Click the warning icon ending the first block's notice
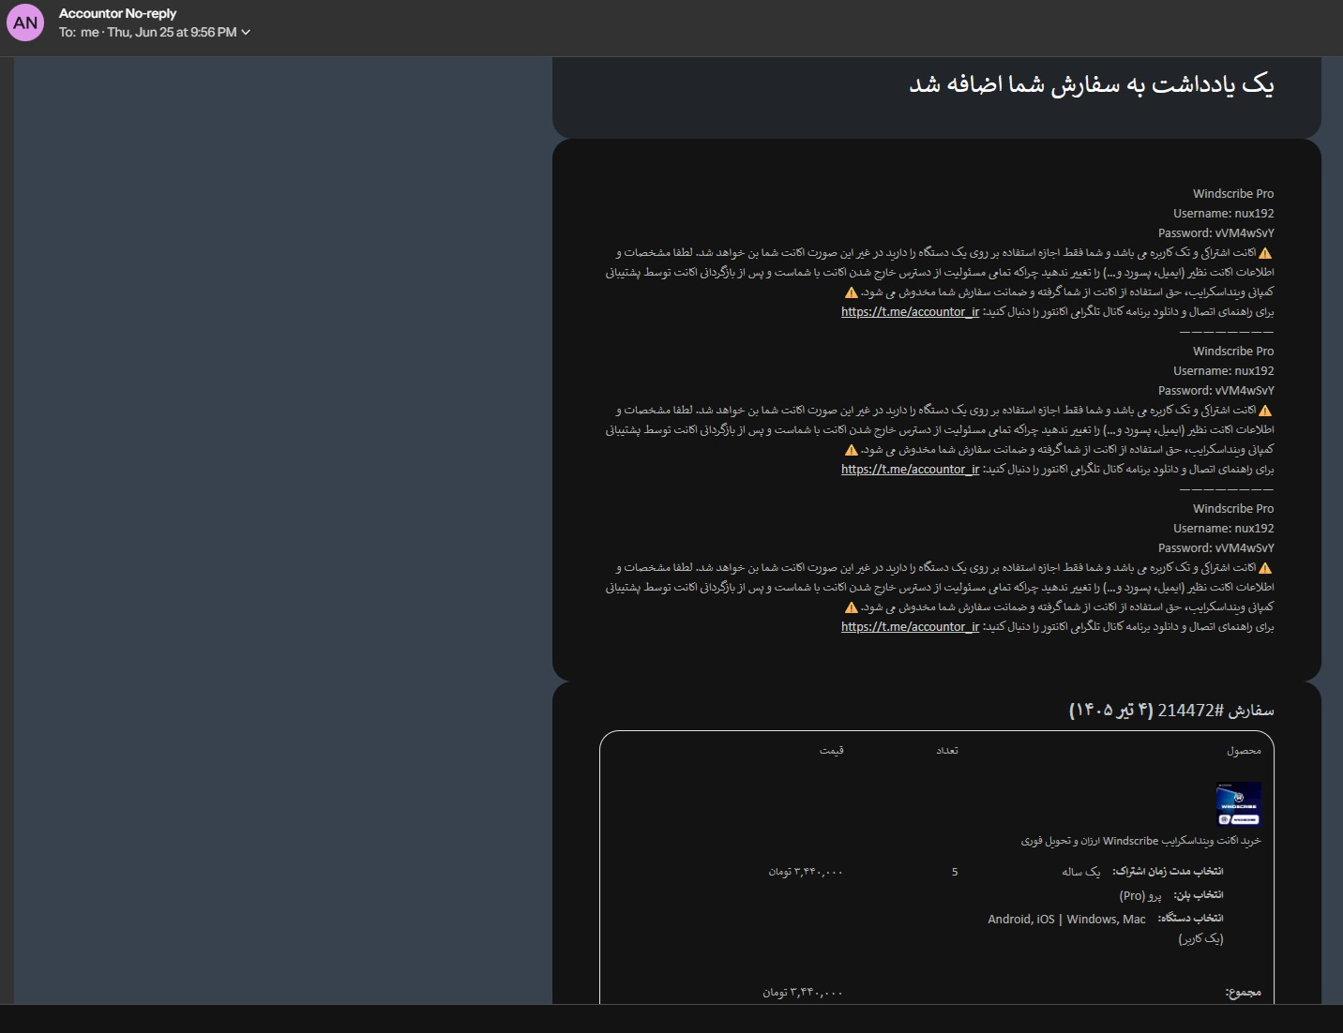This screenshot has width=1343, height=1033. (852, 292)
